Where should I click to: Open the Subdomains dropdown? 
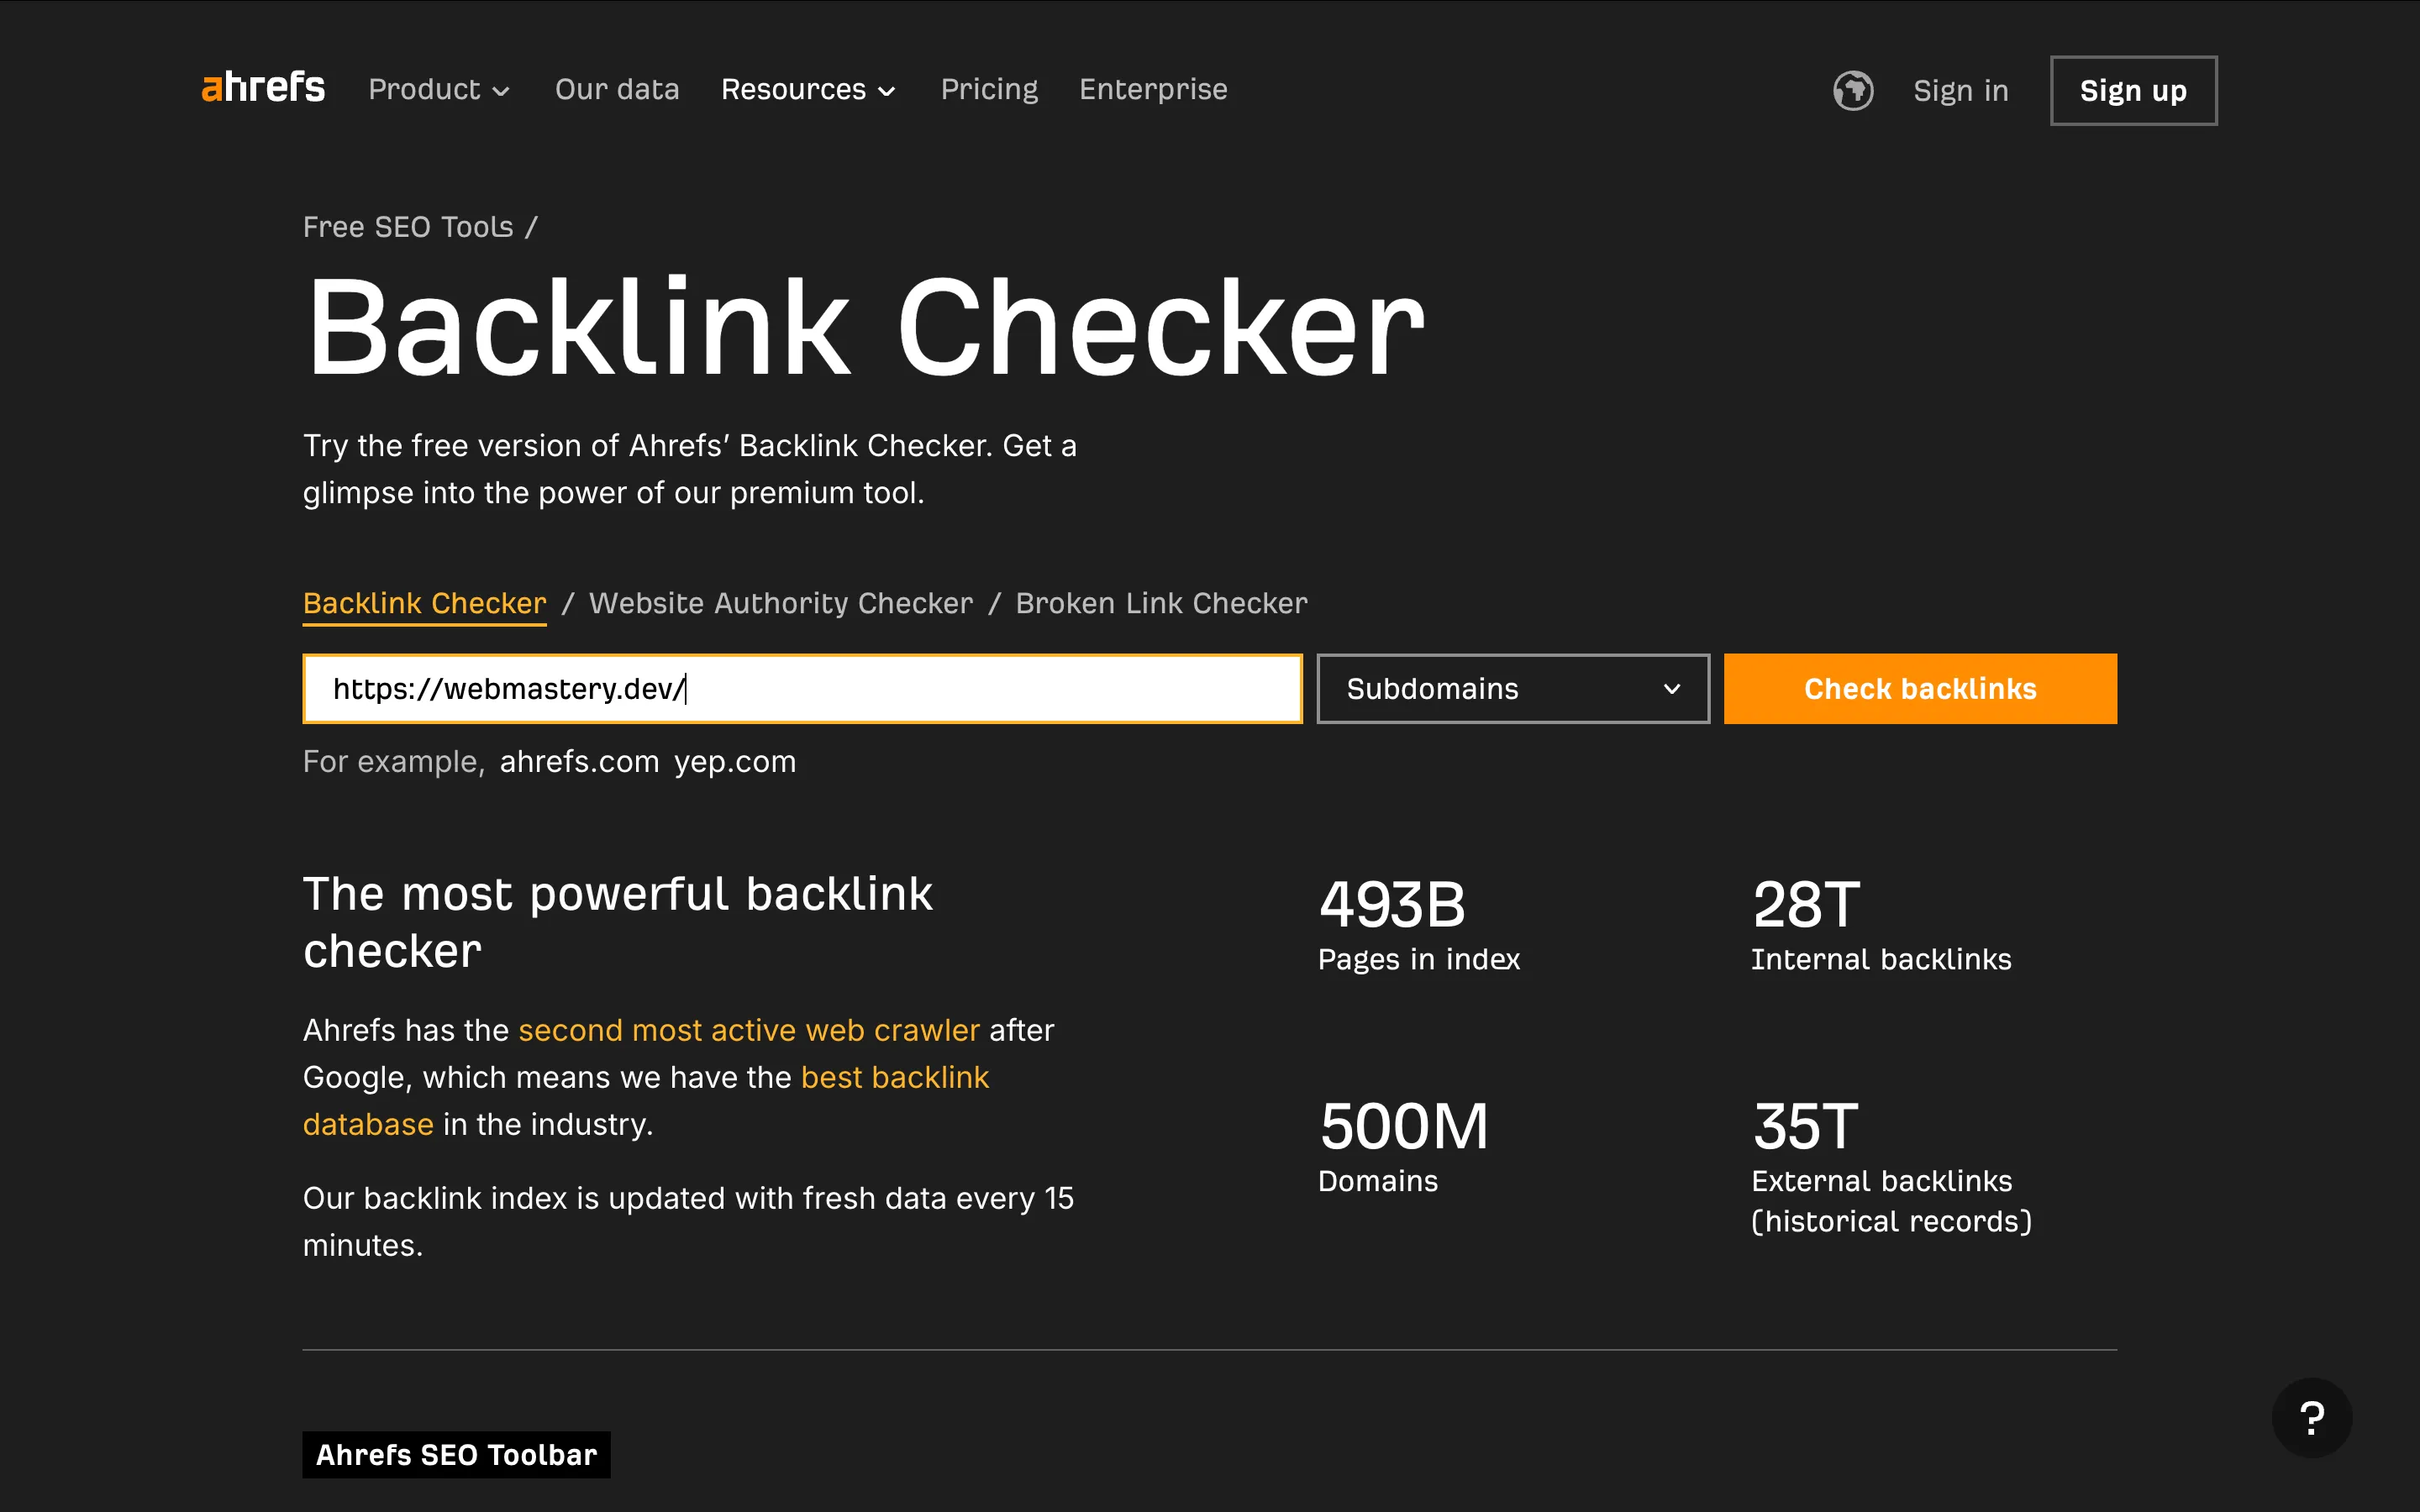pos(1511,688)
